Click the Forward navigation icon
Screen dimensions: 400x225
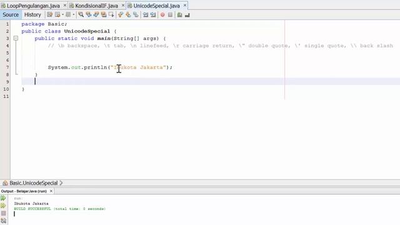68,15
